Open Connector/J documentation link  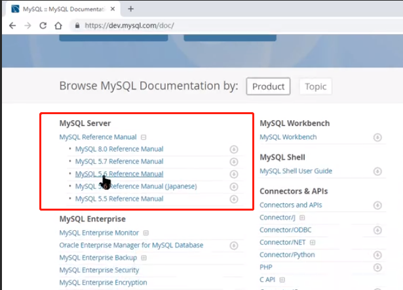click(277, 217)
